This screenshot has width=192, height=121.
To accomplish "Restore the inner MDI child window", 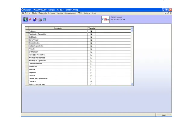I will [x=168, y=13].
